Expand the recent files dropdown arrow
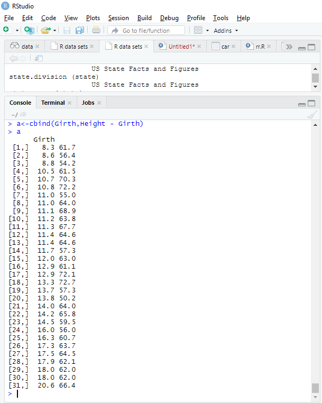 tap(55, 31)
